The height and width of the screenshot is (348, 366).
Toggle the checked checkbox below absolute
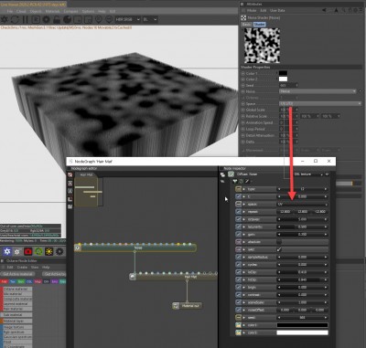tap(279, 249)
